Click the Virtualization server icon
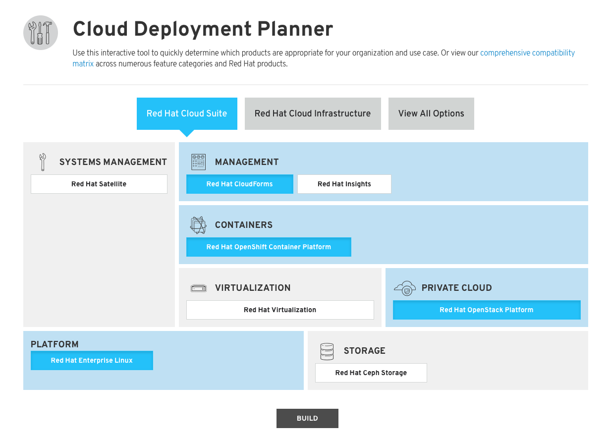 [198, 287]
